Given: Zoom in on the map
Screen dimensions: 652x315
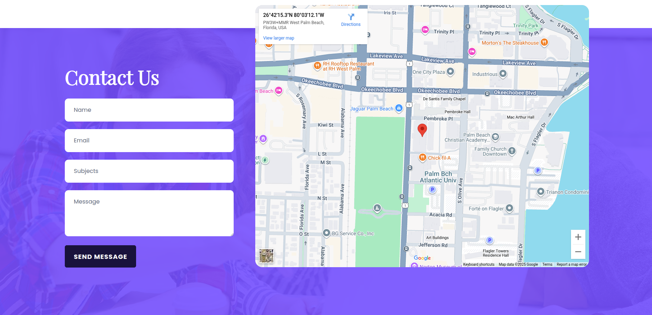Looking at the screenshot, I should (578, 237).
